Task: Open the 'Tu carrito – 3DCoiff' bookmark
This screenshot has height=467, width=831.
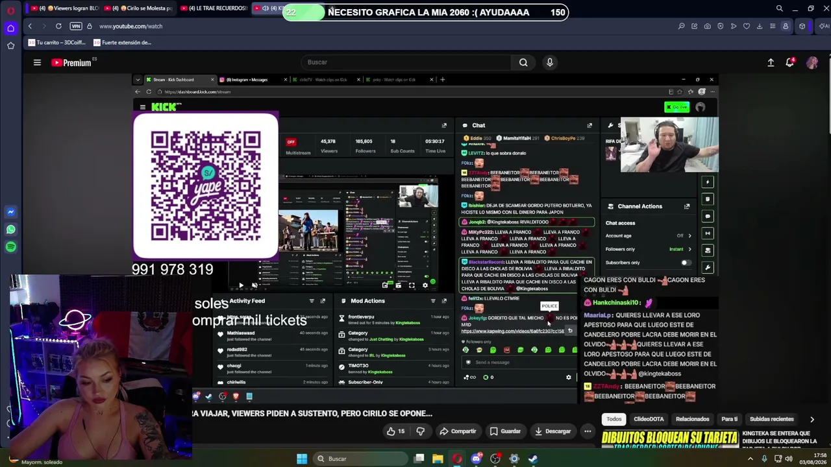Action: point(57,43)
